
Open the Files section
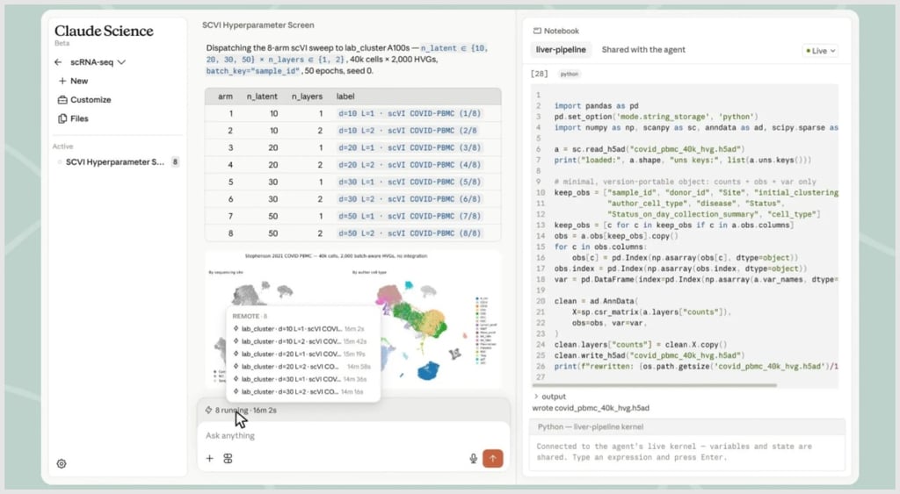coord(73,118)
